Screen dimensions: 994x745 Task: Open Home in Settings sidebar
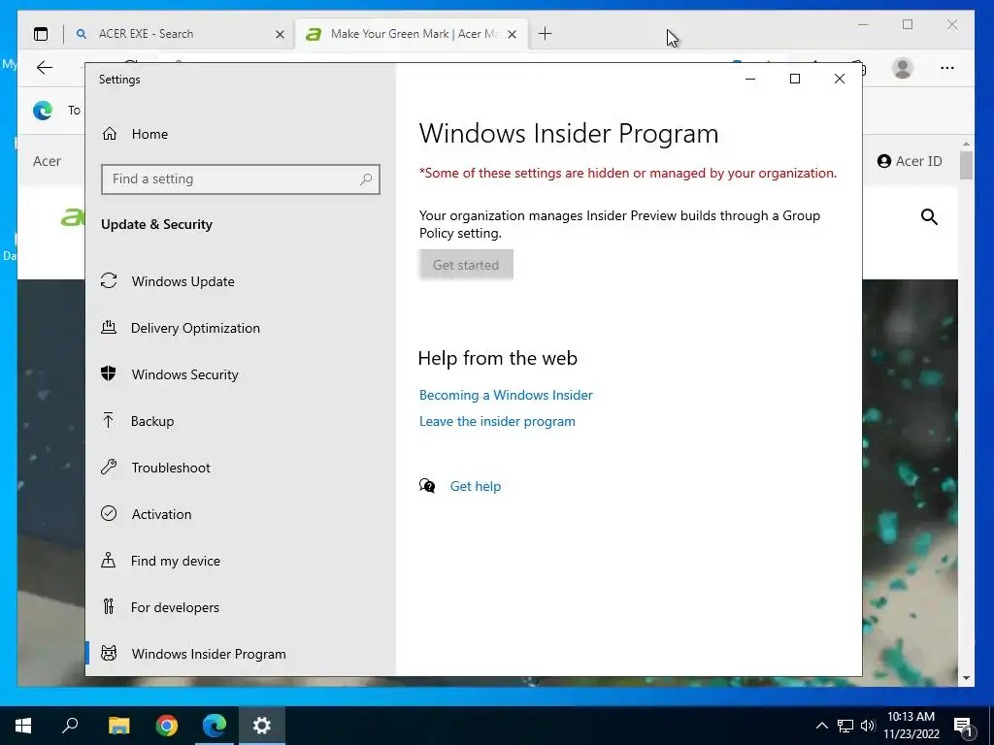click(149, 134)
